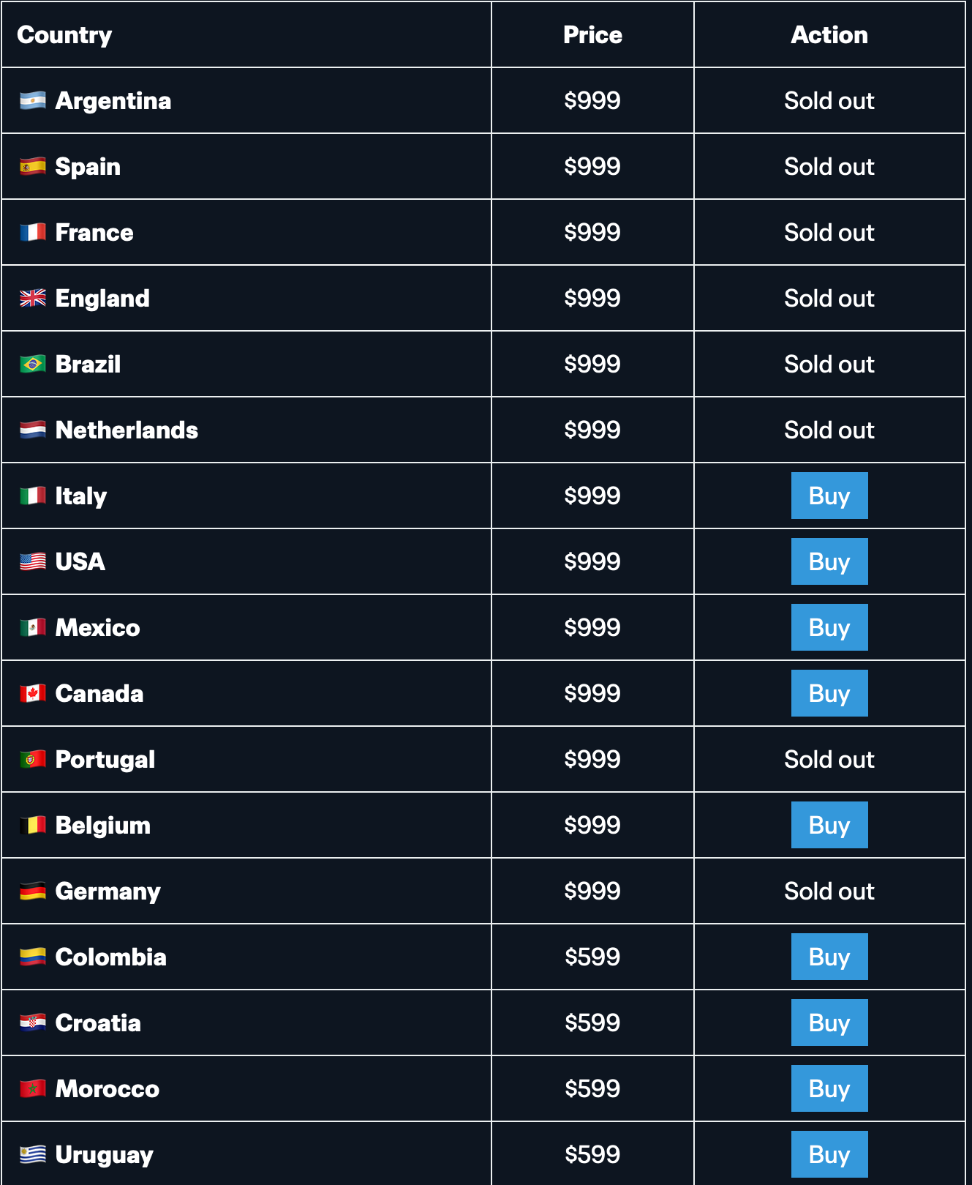Screen dimensions: 972x1185
Task: Buy the Morocco ticket
Action: click(829, 1089)
